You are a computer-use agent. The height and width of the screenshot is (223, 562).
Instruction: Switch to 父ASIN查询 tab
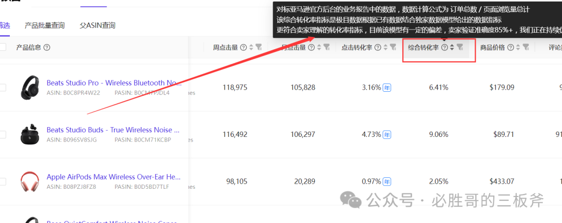click(x=97, y=25)
